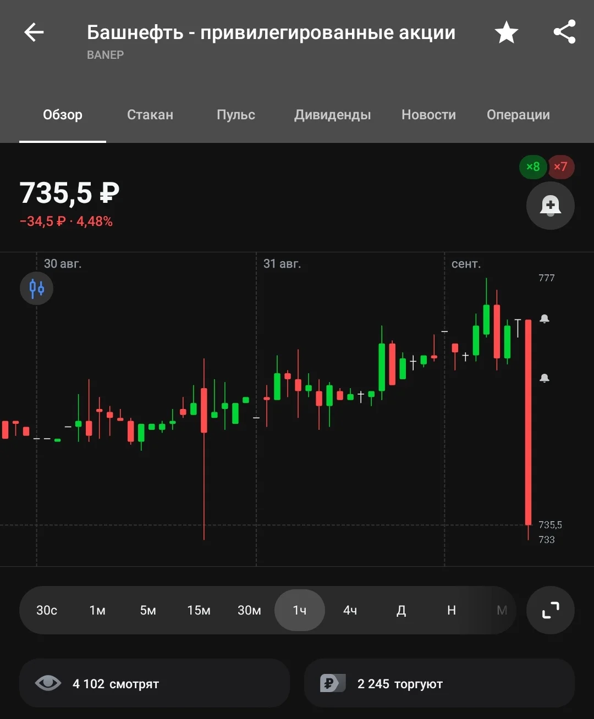Select the upper bell alert marker on chart

tap(544, 319)
